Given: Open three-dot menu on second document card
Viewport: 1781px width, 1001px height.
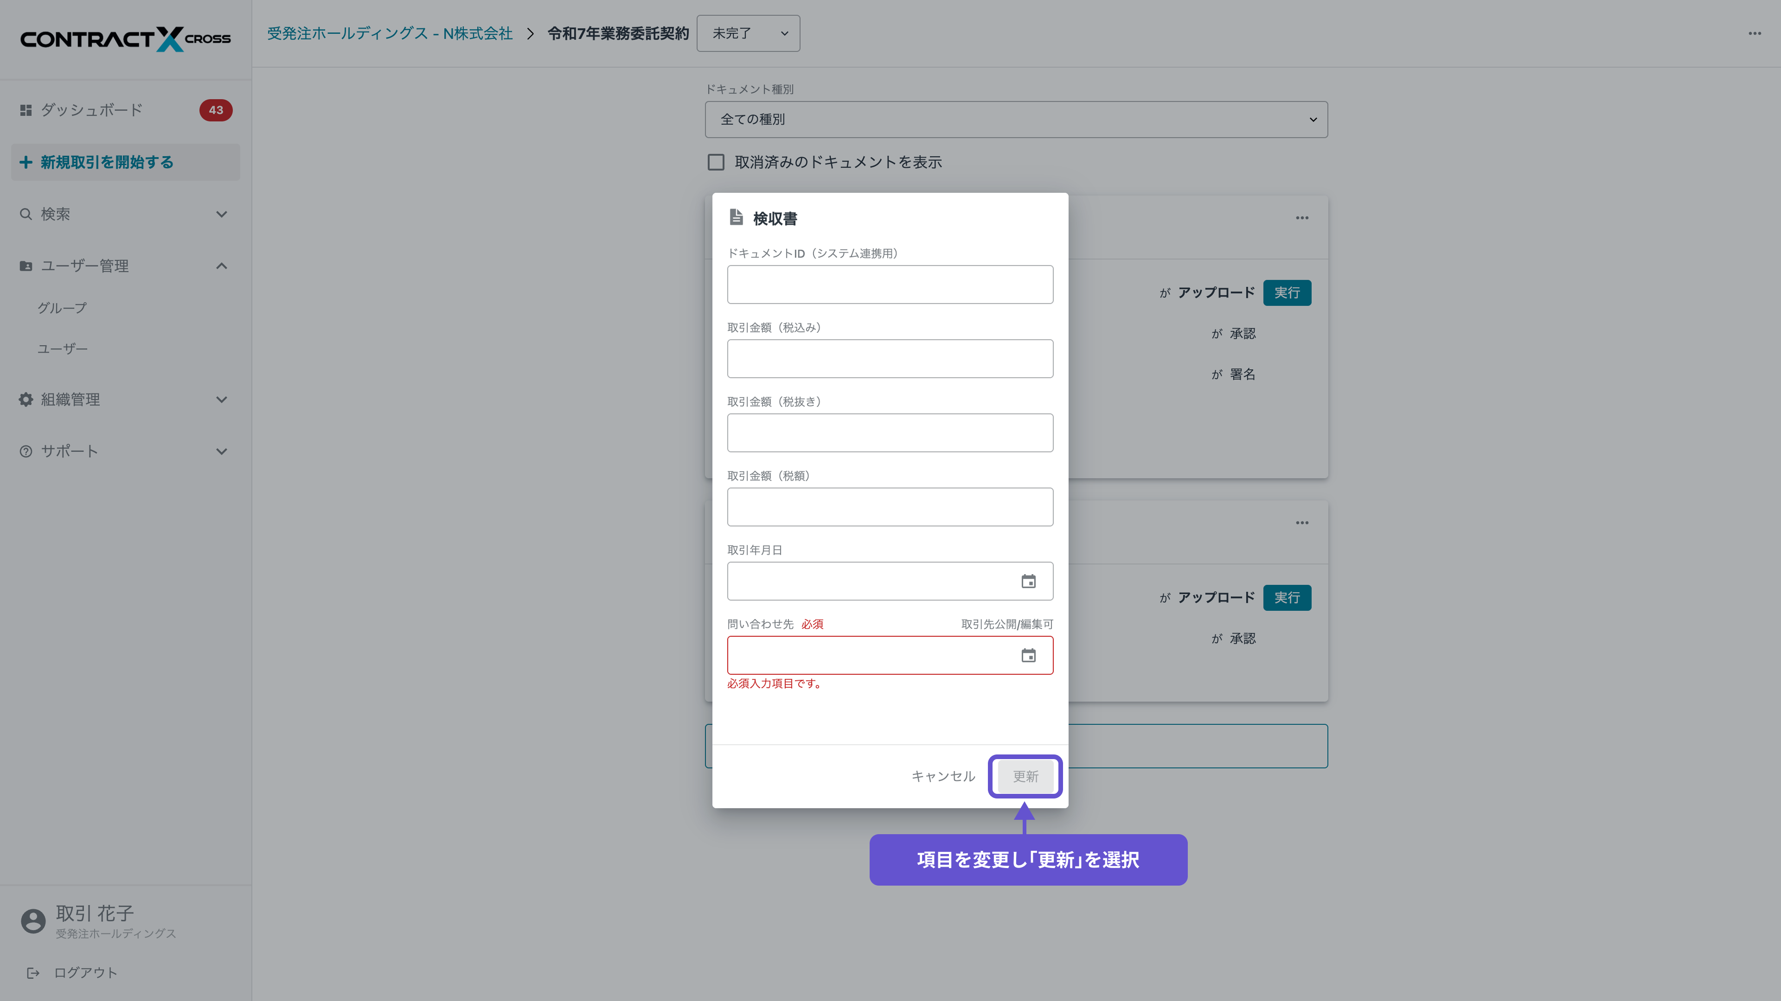Looking at the screenshot, I should (x=1302, y=523).
